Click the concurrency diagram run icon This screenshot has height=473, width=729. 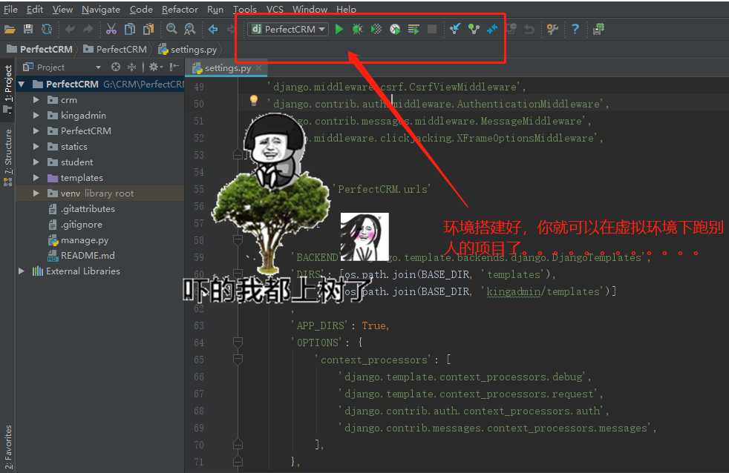tap(413, 29)
